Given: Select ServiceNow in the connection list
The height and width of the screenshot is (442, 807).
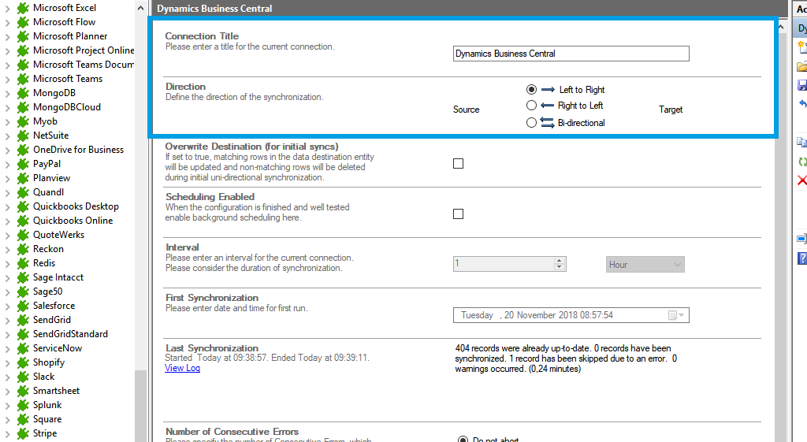Looking at the screenshot, I should point(58,348).
